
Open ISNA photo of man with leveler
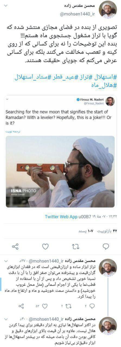(60, 171)
